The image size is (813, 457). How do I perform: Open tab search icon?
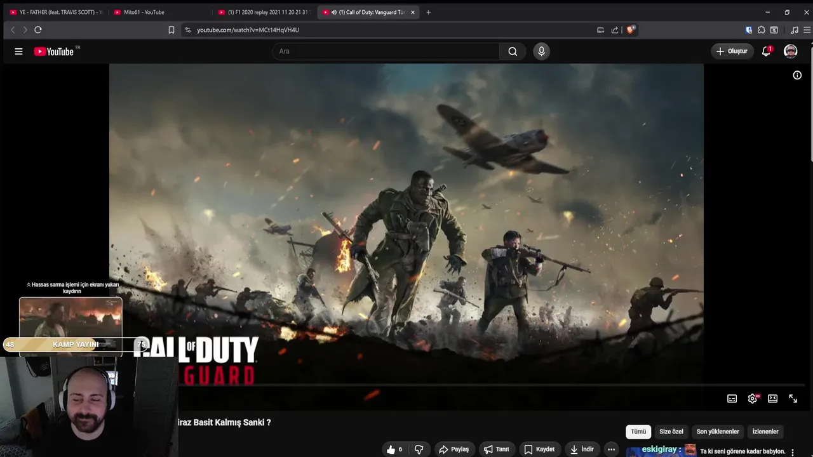[x=774, y=30]
